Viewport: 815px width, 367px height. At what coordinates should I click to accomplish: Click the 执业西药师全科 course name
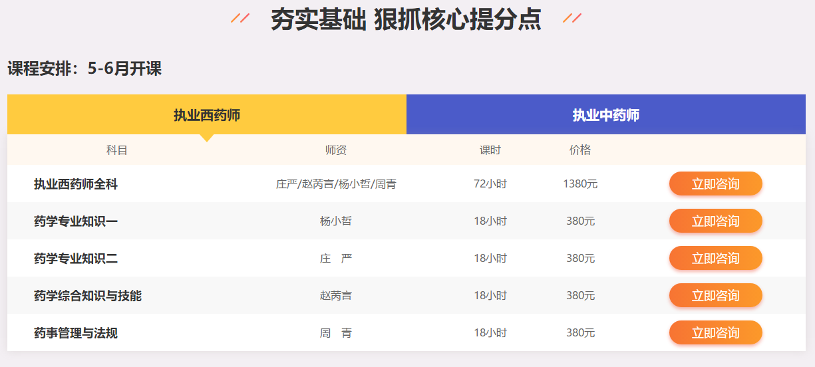coord(76,184)
